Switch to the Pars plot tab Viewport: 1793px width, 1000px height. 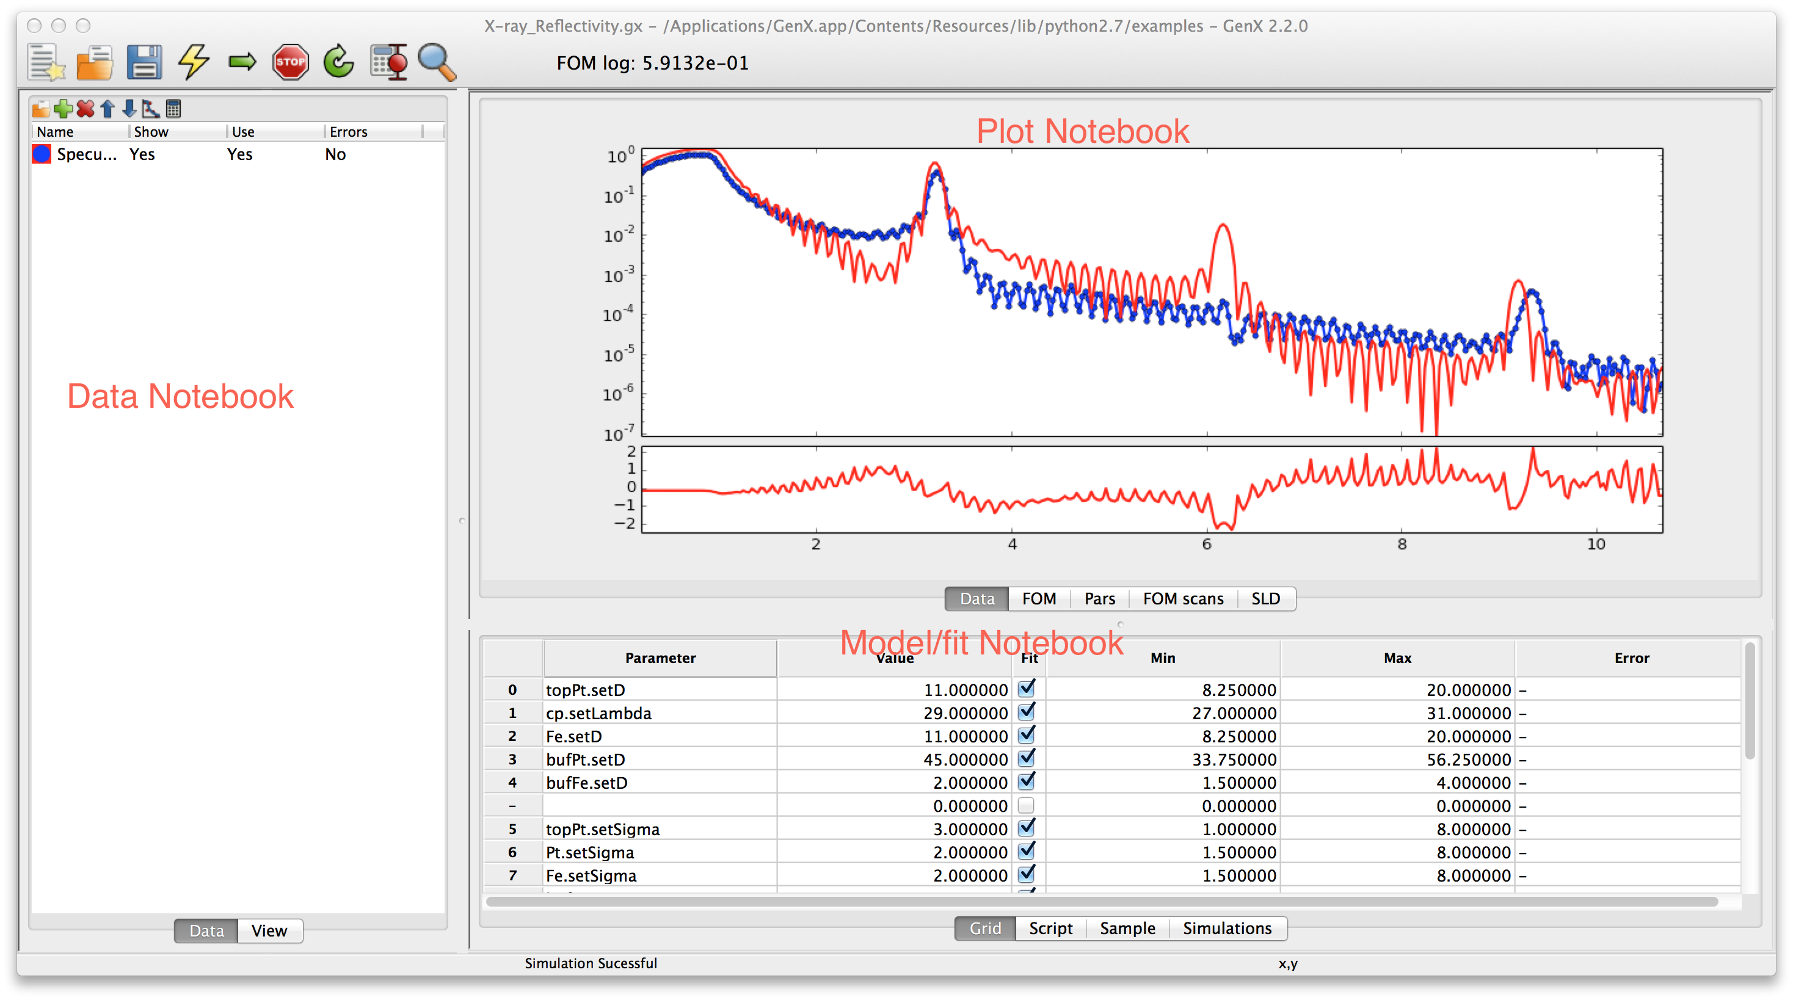pyautogui.click(x=1100, y=599)
